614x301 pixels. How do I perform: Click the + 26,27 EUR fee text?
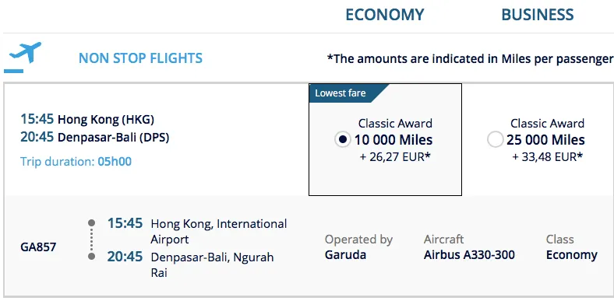click(395, 157)
